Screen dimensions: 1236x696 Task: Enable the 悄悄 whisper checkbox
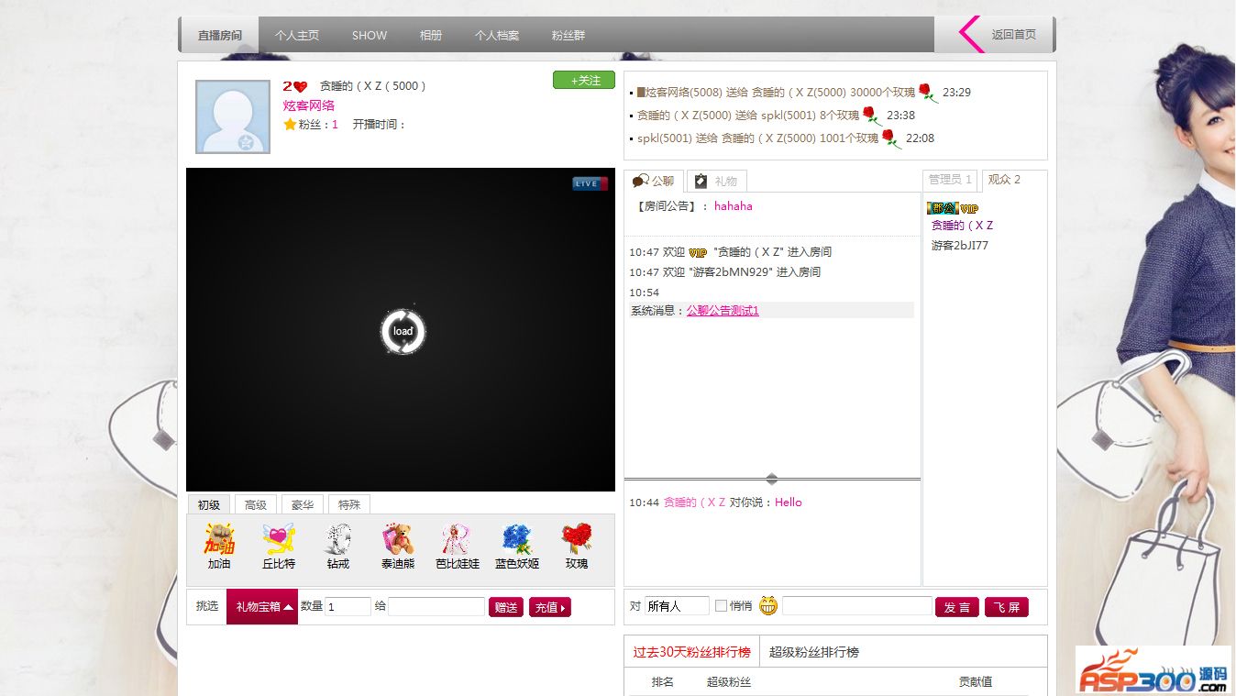tap(721, 606)
